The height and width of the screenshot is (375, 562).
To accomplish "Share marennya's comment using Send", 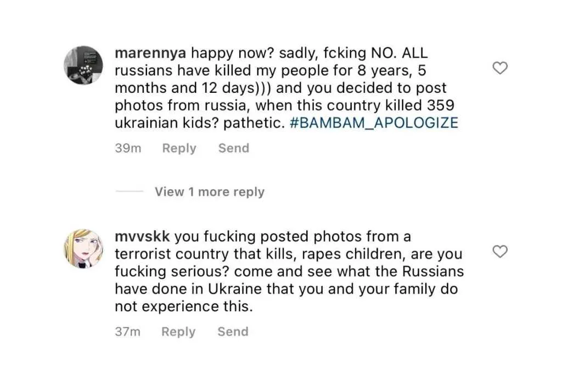I will point(233,148).
